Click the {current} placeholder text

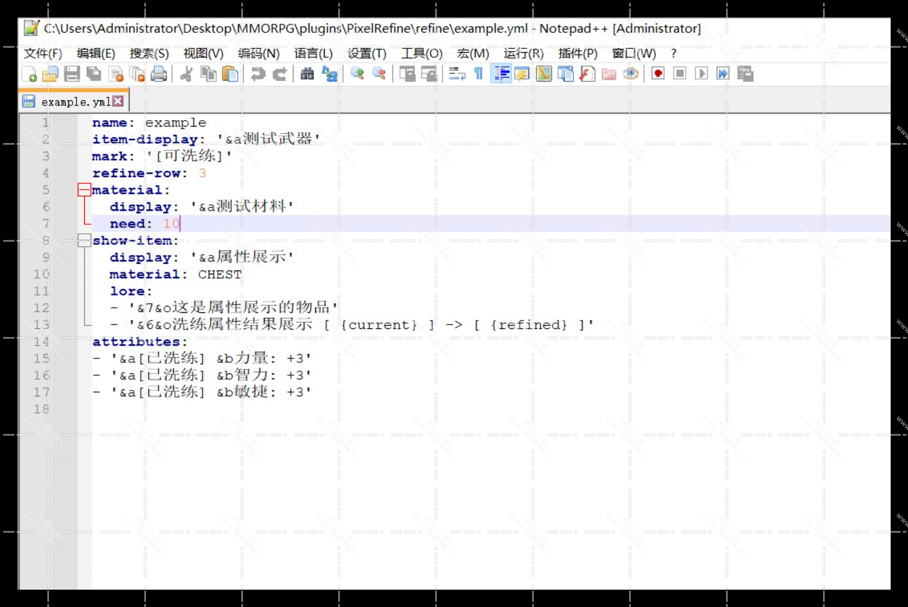pos(379,325)
